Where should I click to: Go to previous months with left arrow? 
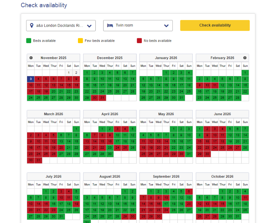click(31, 58)
